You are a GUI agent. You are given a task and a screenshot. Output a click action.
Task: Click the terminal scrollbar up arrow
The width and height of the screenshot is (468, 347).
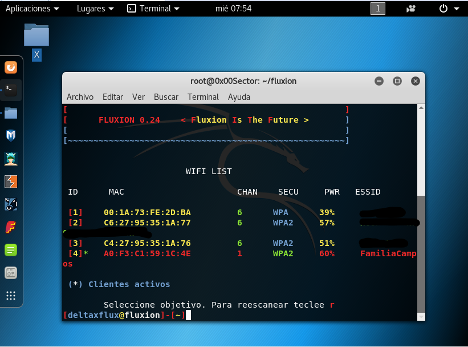tap(421, 108)
